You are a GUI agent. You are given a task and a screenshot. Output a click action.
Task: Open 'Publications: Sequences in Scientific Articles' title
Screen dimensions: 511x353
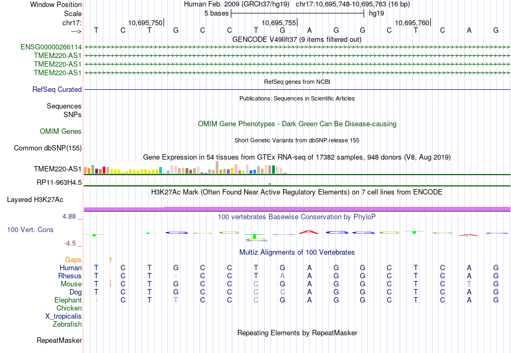297,98
